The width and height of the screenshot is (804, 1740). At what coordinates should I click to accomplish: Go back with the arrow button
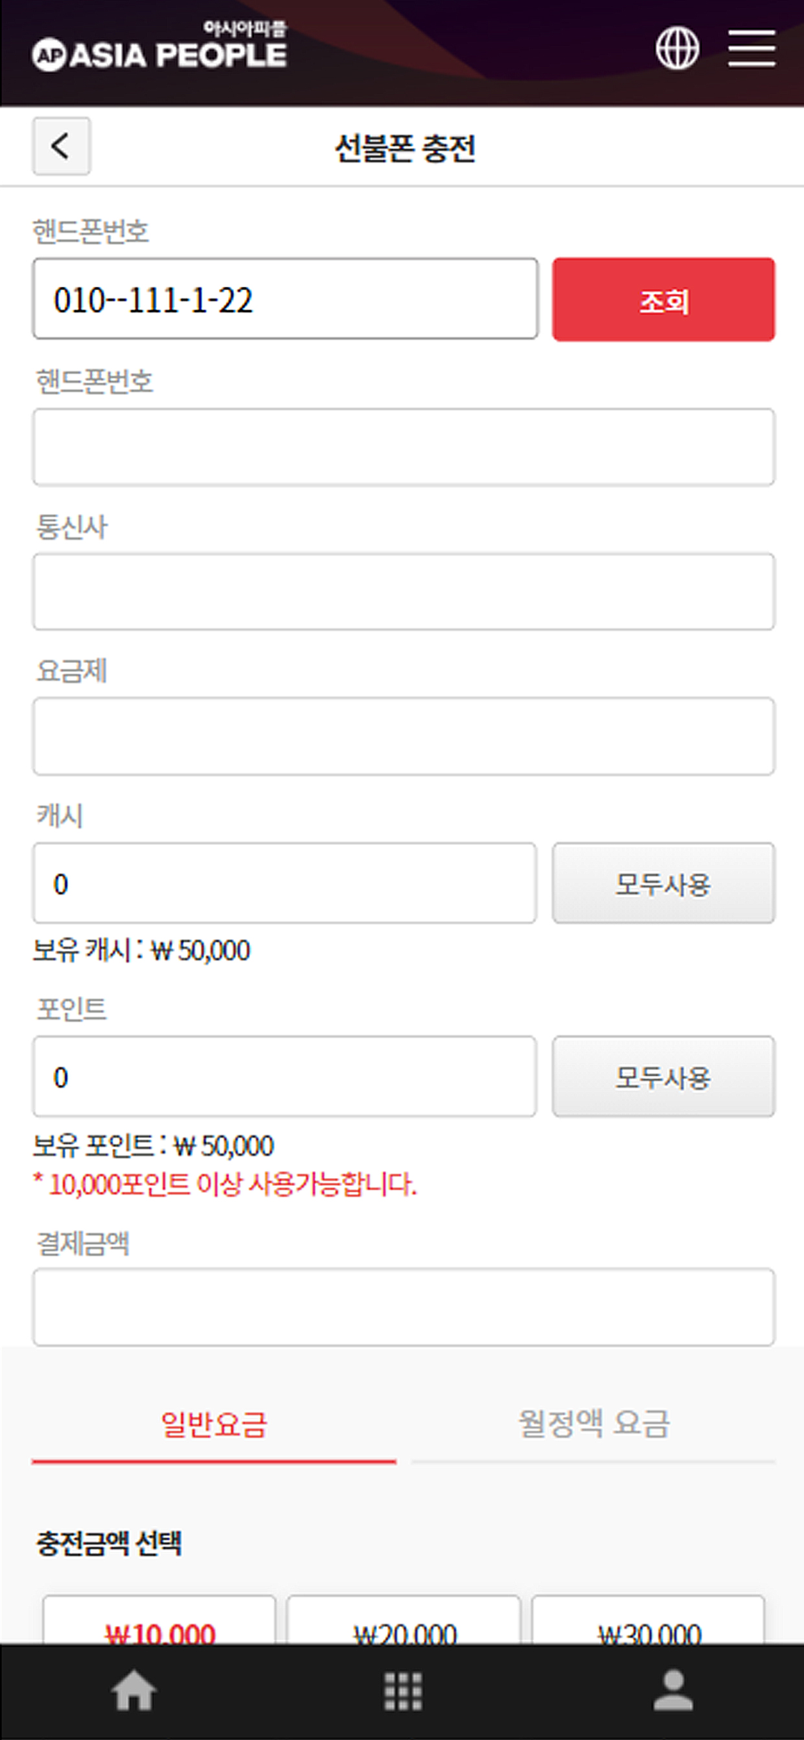(61, 146)
